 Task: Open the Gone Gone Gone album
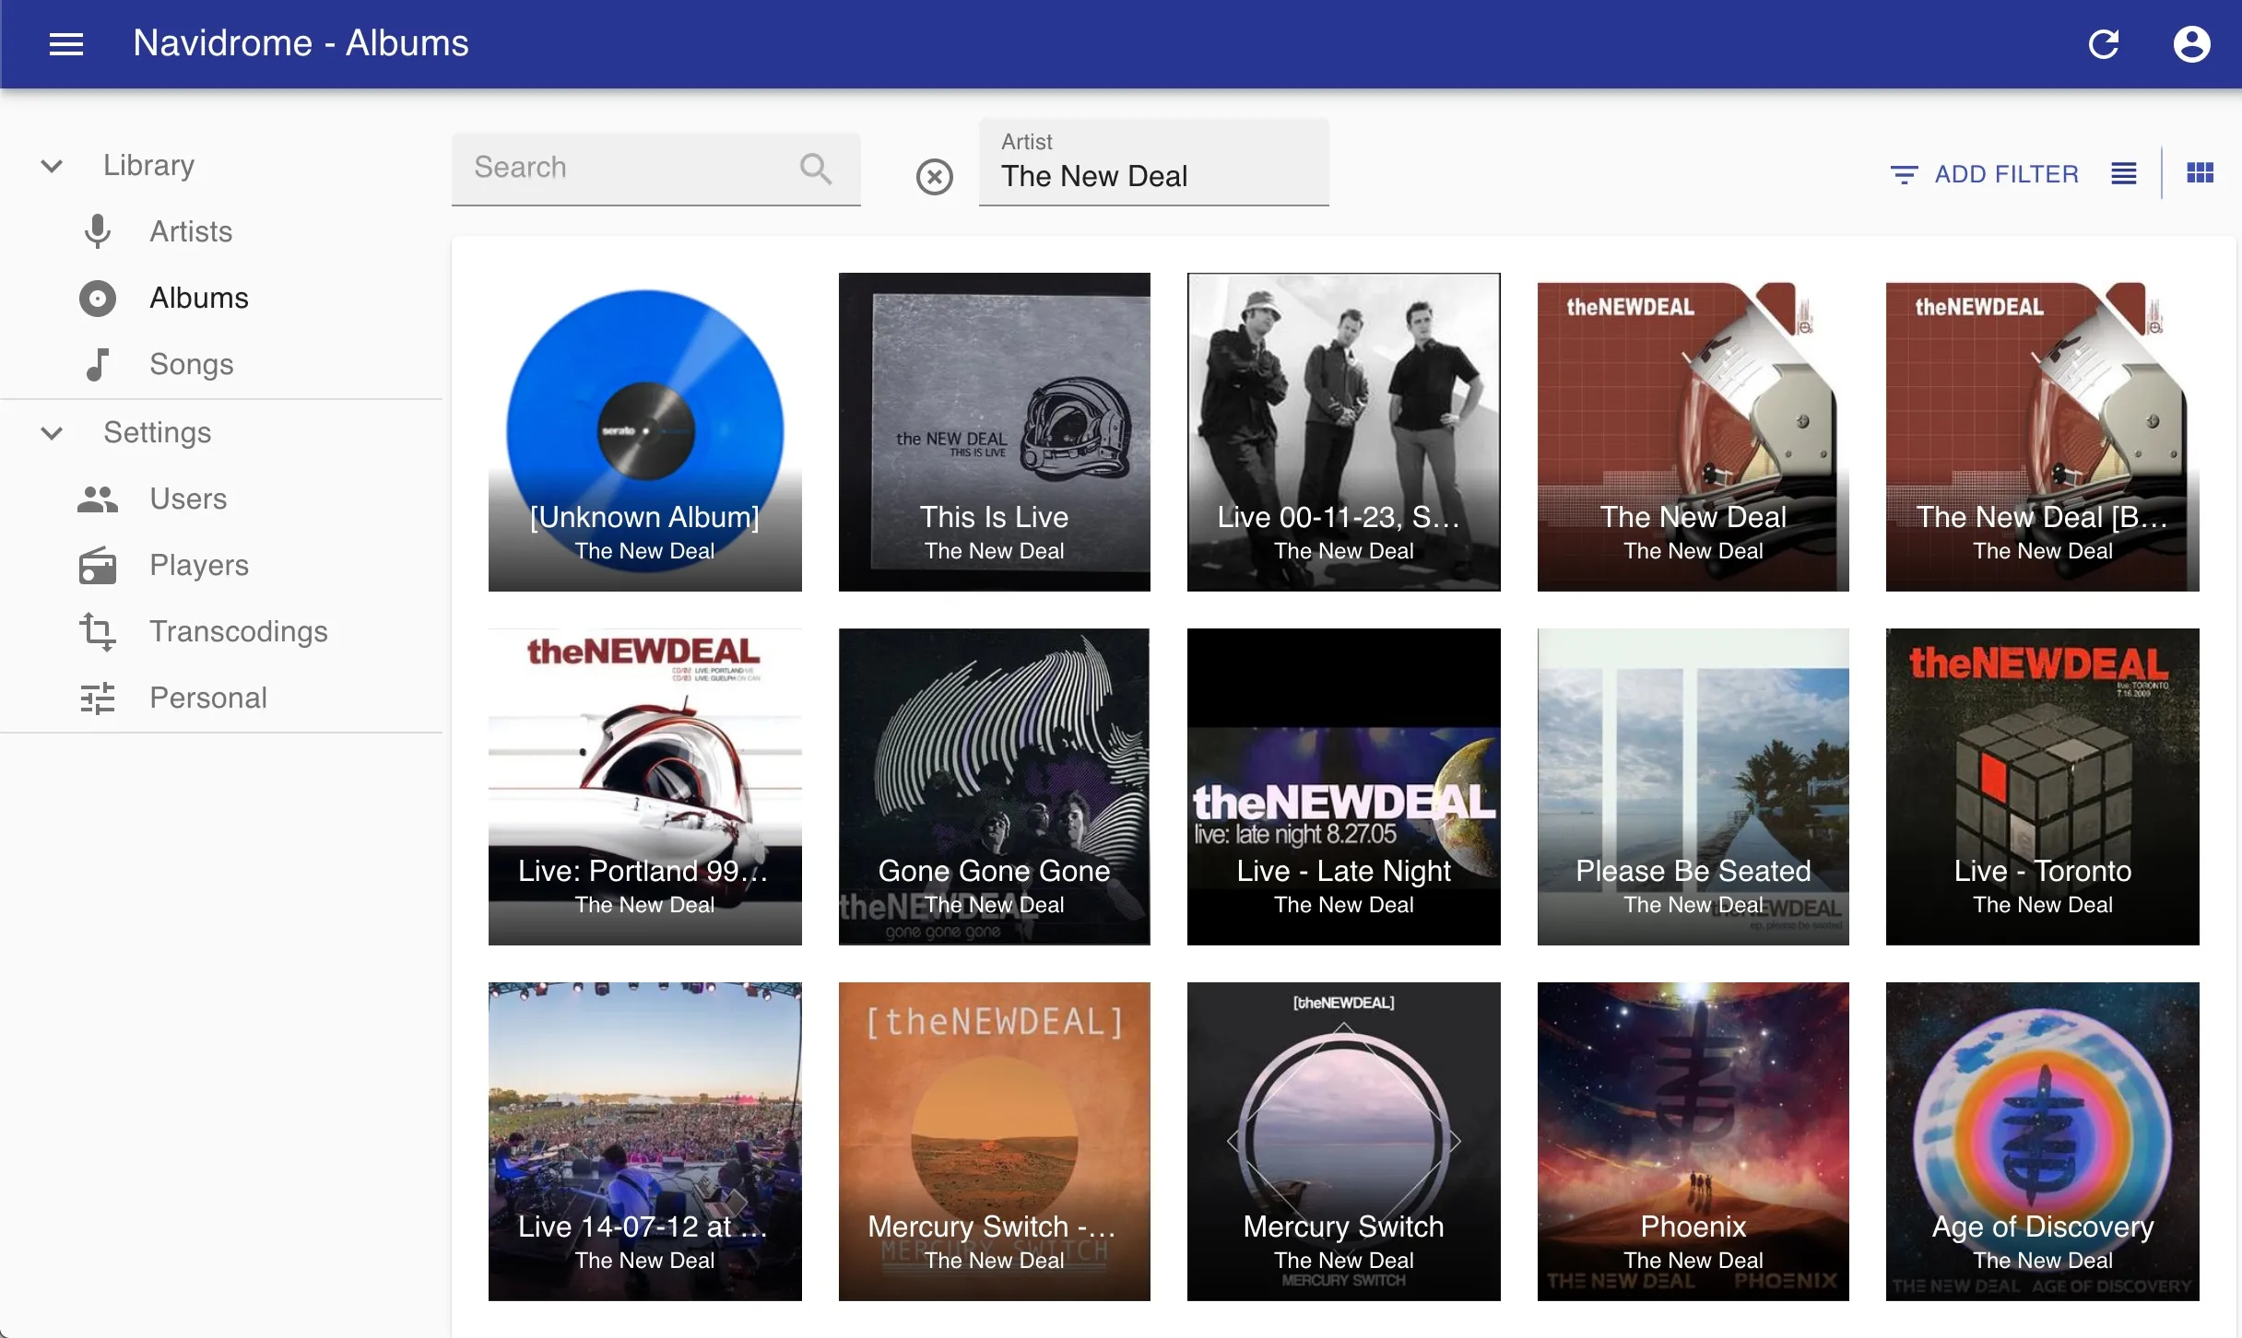coord(994,786)
